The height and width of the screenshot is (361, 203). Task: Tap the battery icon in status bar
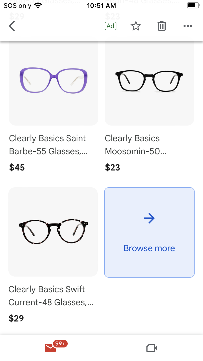193,6
